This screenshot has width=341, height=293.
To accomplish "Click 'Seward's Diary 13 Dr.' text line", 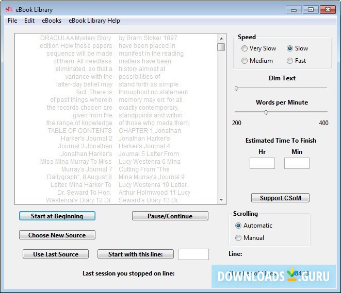I will 149,200.
